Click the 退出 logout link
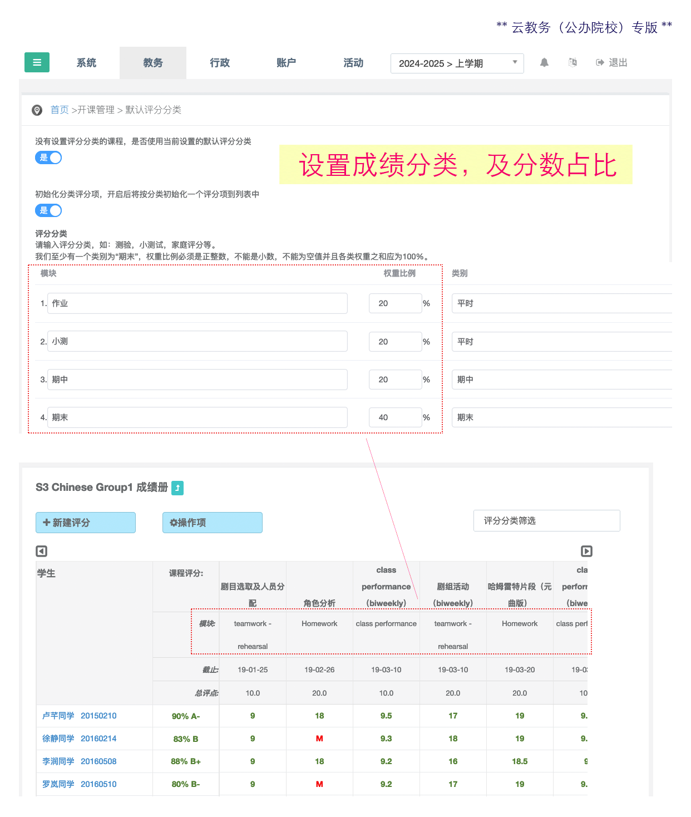Viewport: 691px width, 817px height. [618, 62]
